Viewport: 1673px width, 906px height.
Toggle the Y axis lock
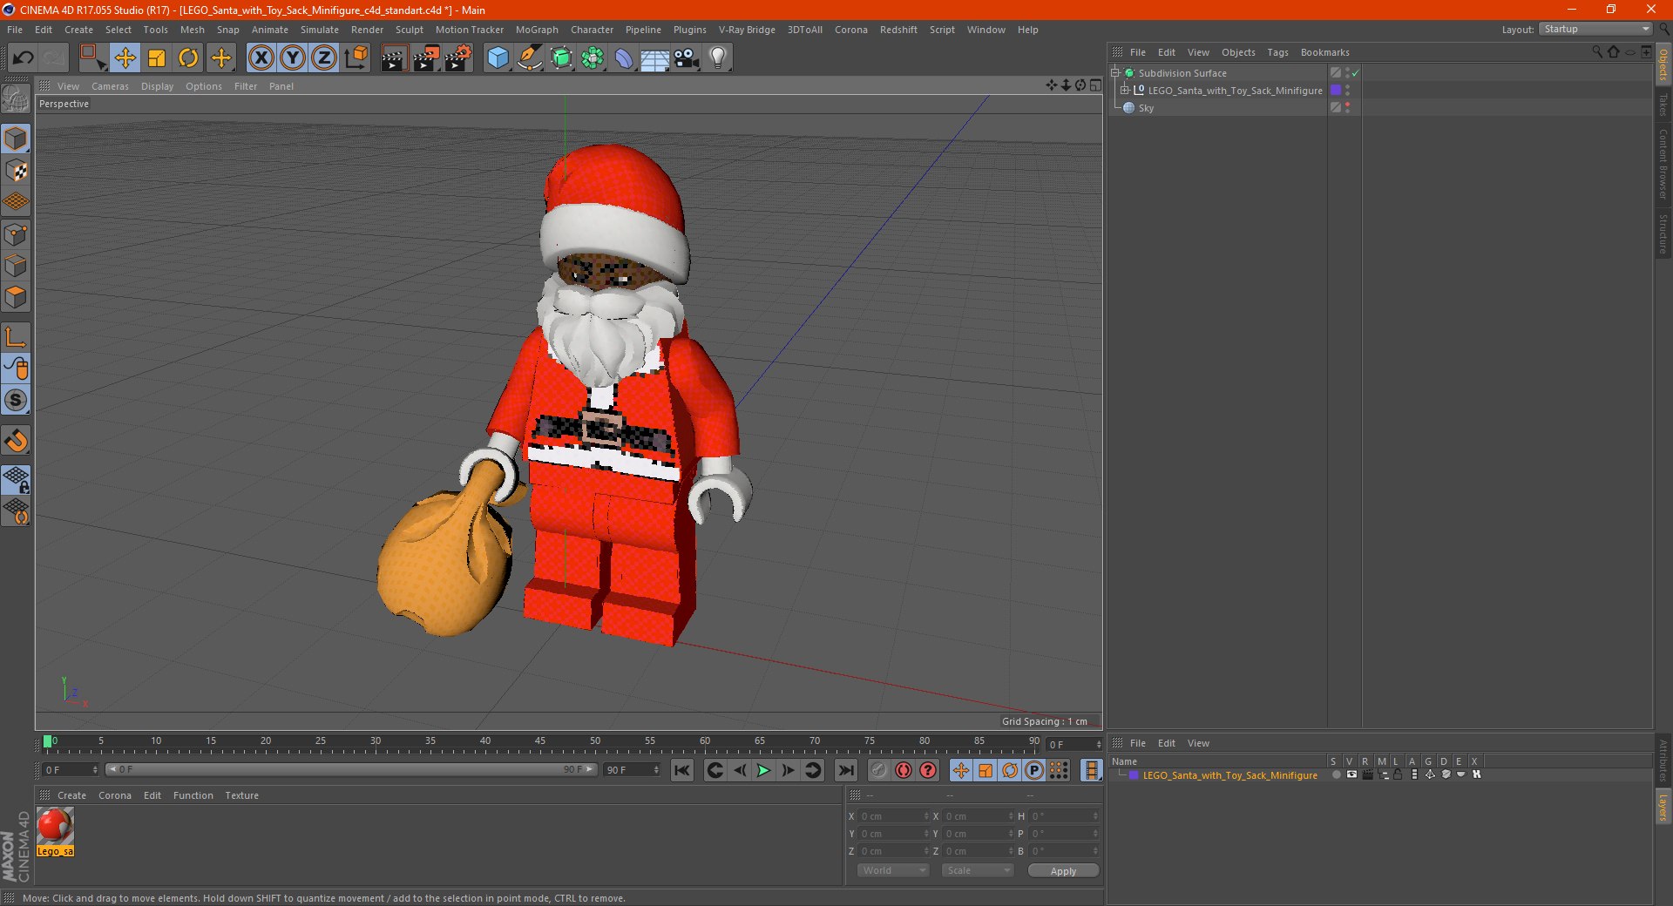pos(293,58)
